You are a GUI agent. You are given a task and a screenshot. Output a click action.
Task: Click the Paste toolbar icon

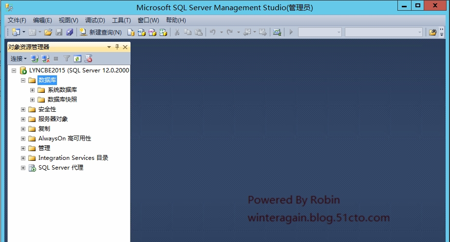199,32
